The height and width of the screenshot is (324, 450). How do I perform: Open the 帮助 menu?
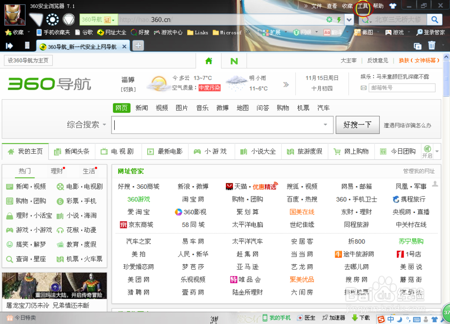378,6
